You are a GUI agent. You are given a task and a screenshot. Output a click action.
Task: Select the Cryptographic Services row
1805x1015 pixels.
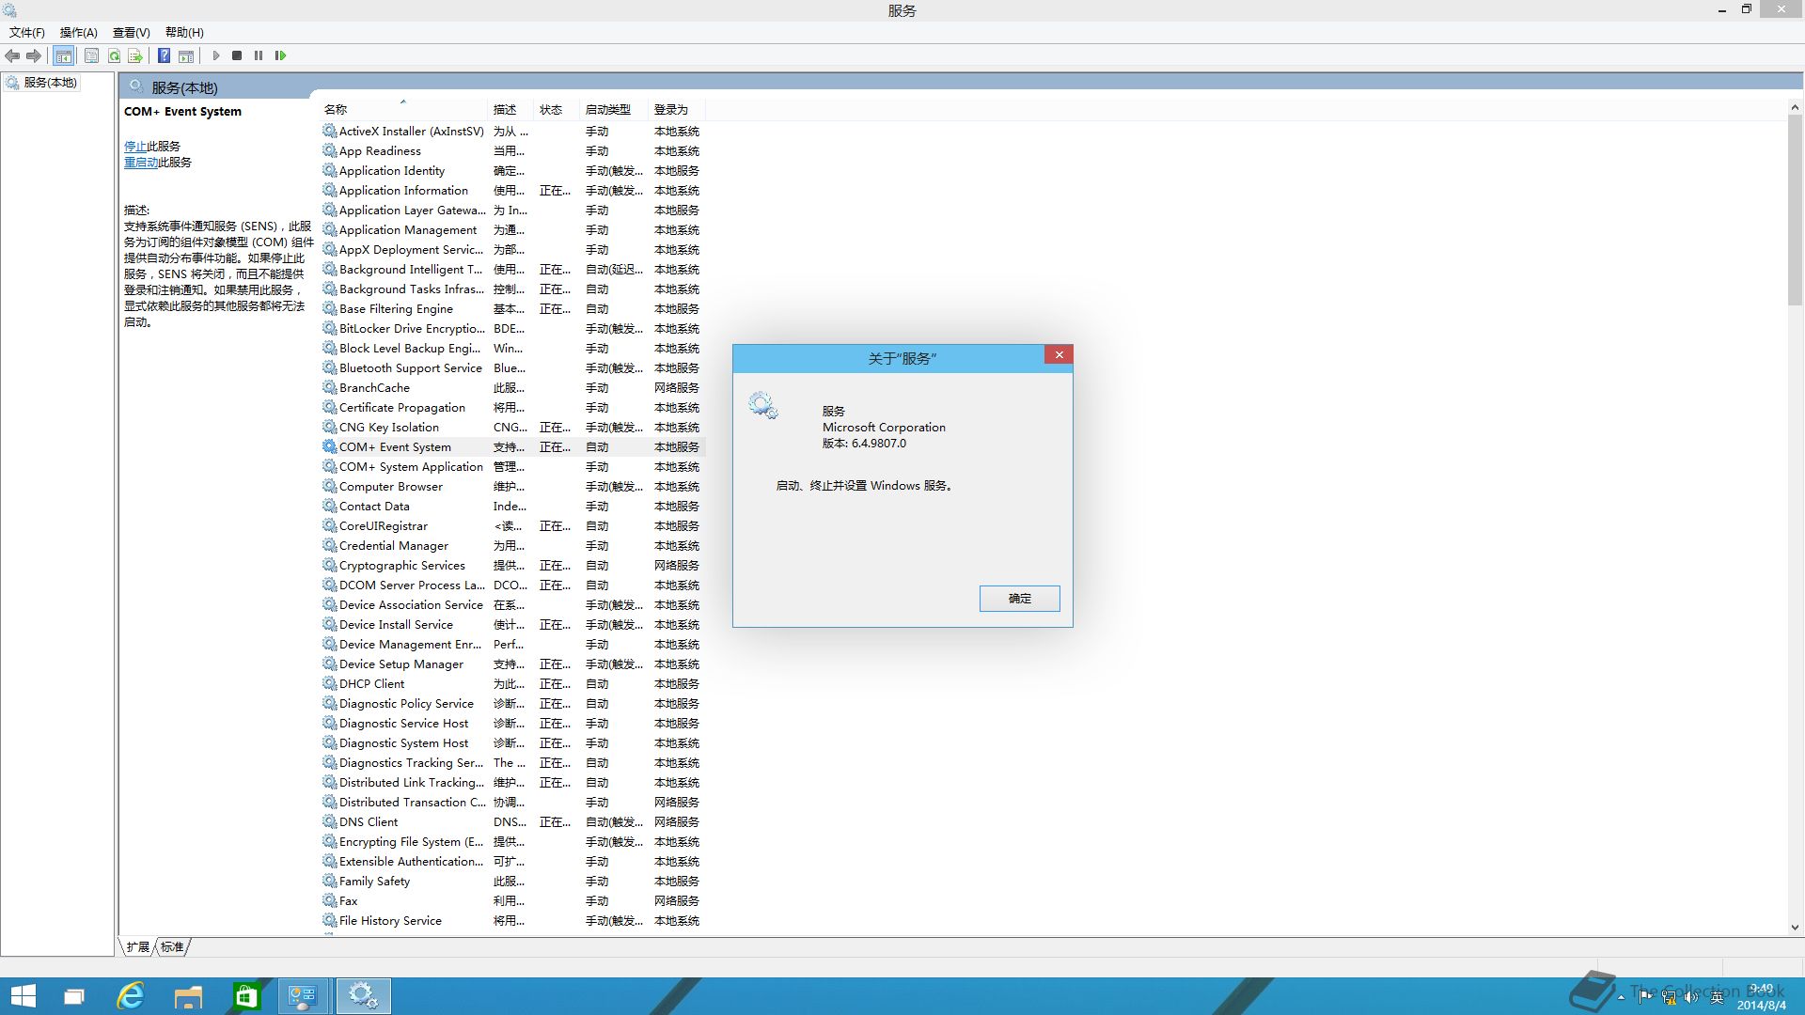(x=512, y=566)
